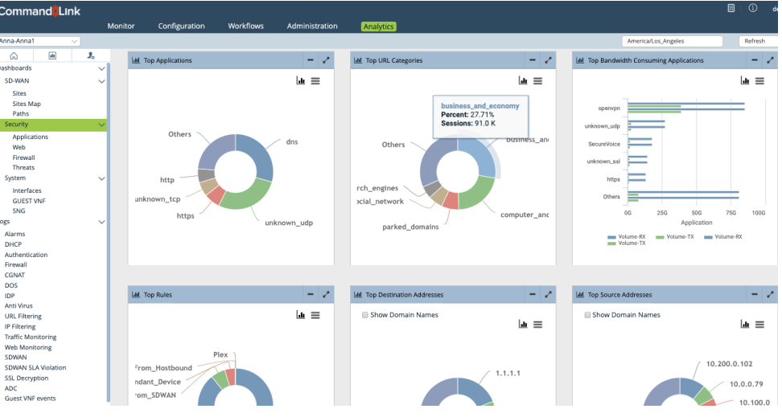This screenshot has height=417, width=782.
Task: Open hamburger menu in Top Applications panel
Action: (x=315, y=80)
